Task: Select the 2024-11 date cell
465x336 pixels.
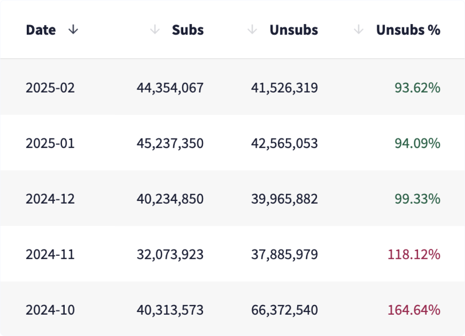Action: pos(50,255)
